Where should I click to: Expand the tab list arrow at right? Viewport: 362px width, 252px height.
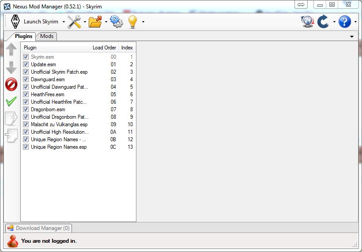tap(352, 37)
